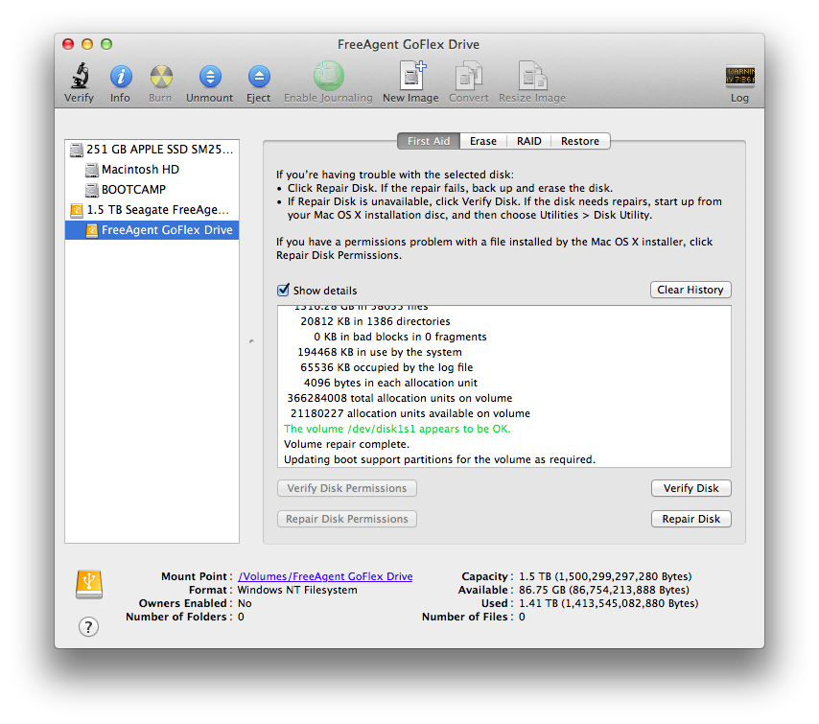Click the Verify Disk button
This screenshot has height=724, width=819.
tap(691, 488)
